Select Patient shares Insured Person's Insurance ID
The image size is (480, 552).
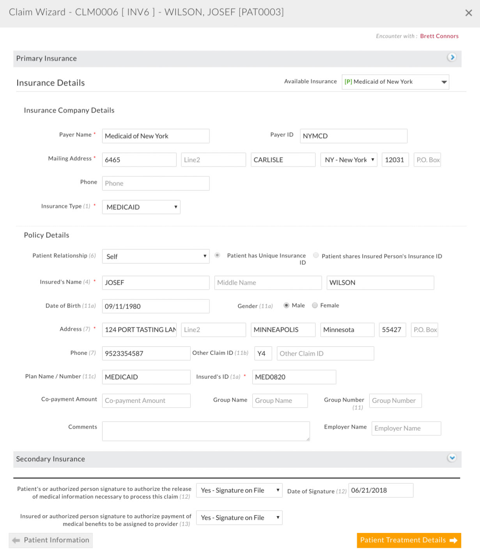point(316,255)
